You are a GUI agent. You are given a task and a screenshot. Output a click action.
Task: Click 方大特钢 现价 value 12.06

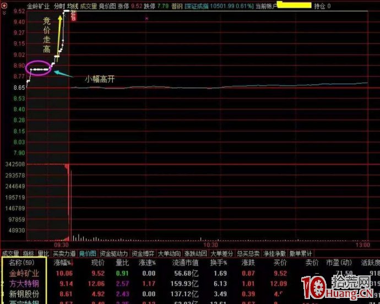(x=96, y=284)
